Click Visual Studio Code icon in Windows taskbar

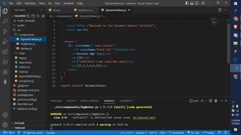pyautogui.click(x=235, y=68)
